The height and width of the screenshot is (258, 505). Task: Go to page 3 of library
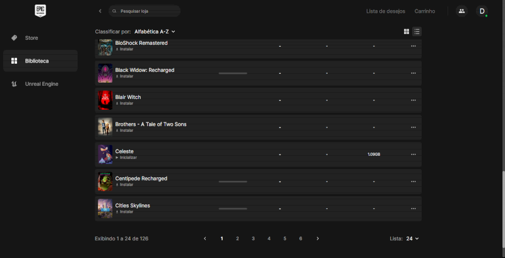pos(253,238)
